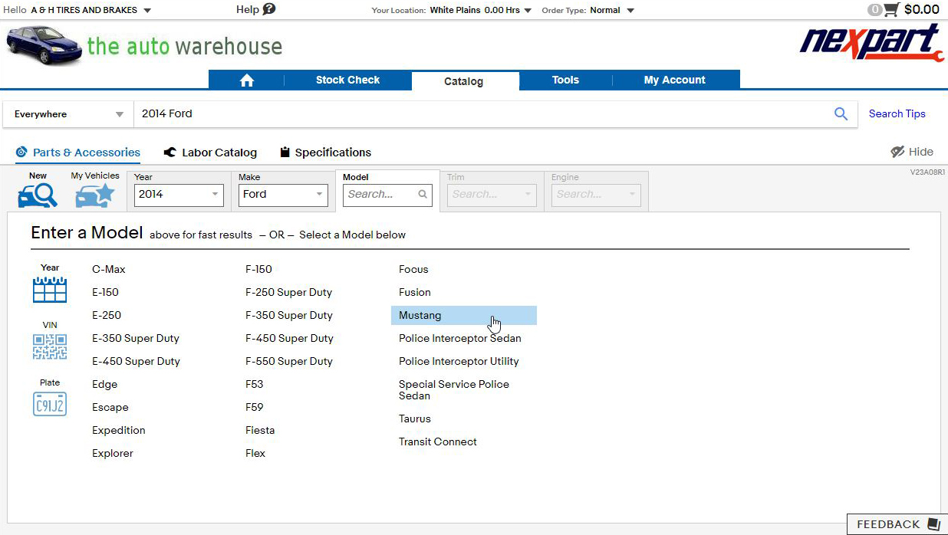The height and width of the screenshot is (535, 948).
Task: Select Special Service Police Sedan model
Action: 454,390
